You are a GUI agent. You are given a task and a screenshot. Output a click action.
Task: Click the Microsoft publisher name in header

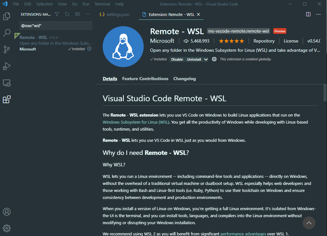pyautogui.click(x=162, y=41)
